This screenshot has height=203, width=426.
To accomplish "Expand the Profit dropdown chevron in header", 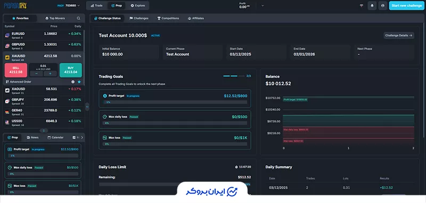I will (263, 5).
